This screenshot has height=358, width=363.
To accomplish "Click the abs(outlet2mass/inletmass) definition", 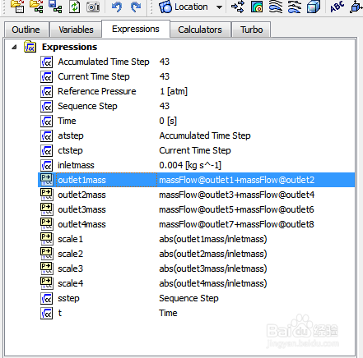I will point(213,254).
